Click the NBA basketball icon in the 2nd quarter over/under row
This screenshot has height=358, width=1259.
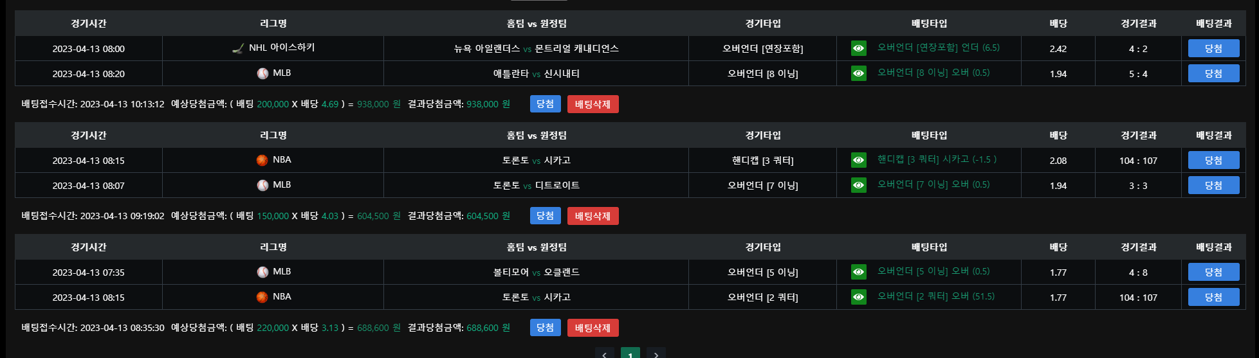coord(262,297)
